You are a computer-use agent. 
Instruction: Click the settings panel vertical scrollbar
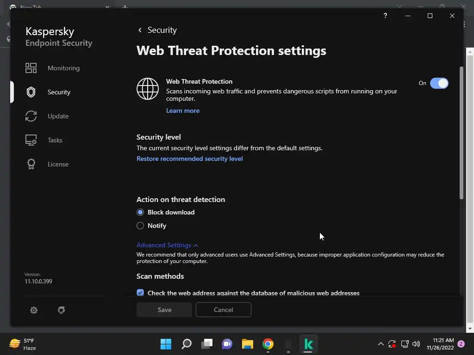462,133
